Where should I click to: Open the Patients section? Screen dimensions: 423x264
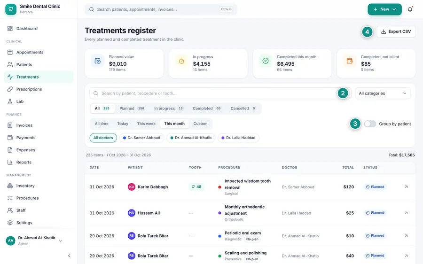tap(39, 64)
